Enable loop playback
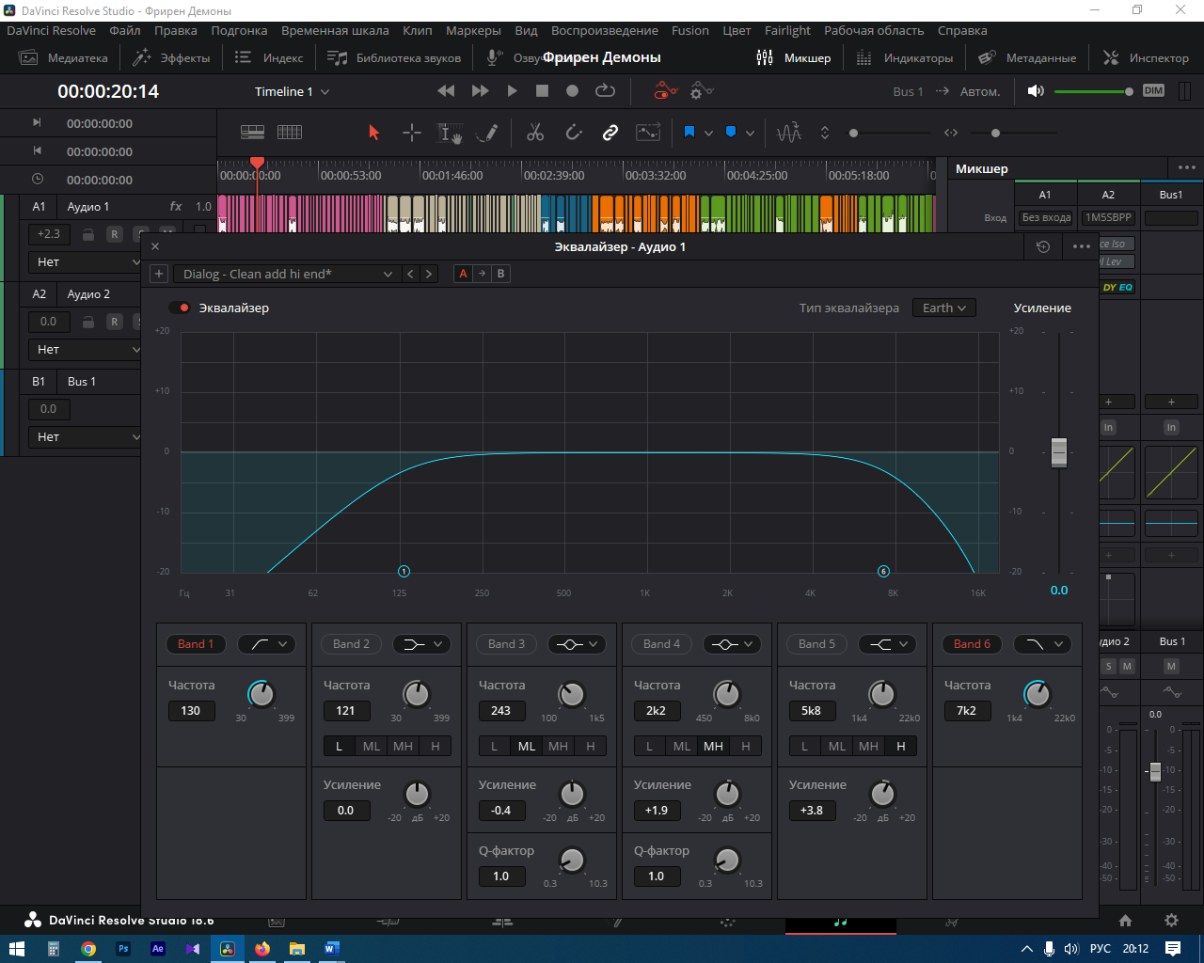1204x963 pixels. (605, 91)
